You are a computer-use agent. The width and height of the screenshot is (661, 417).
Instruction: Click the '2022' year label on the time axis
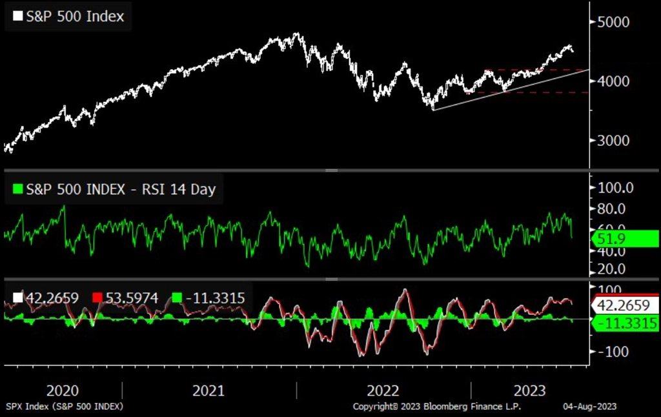tap(383, 391)
